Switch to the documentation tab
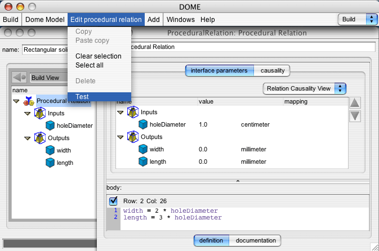 click(x=255, y=241)
